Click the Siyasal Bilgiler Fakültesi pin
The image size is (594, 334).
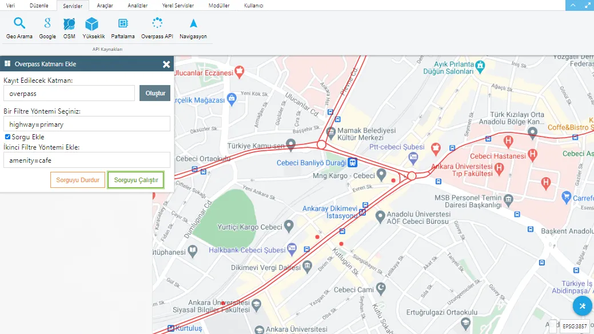point(257,305)
